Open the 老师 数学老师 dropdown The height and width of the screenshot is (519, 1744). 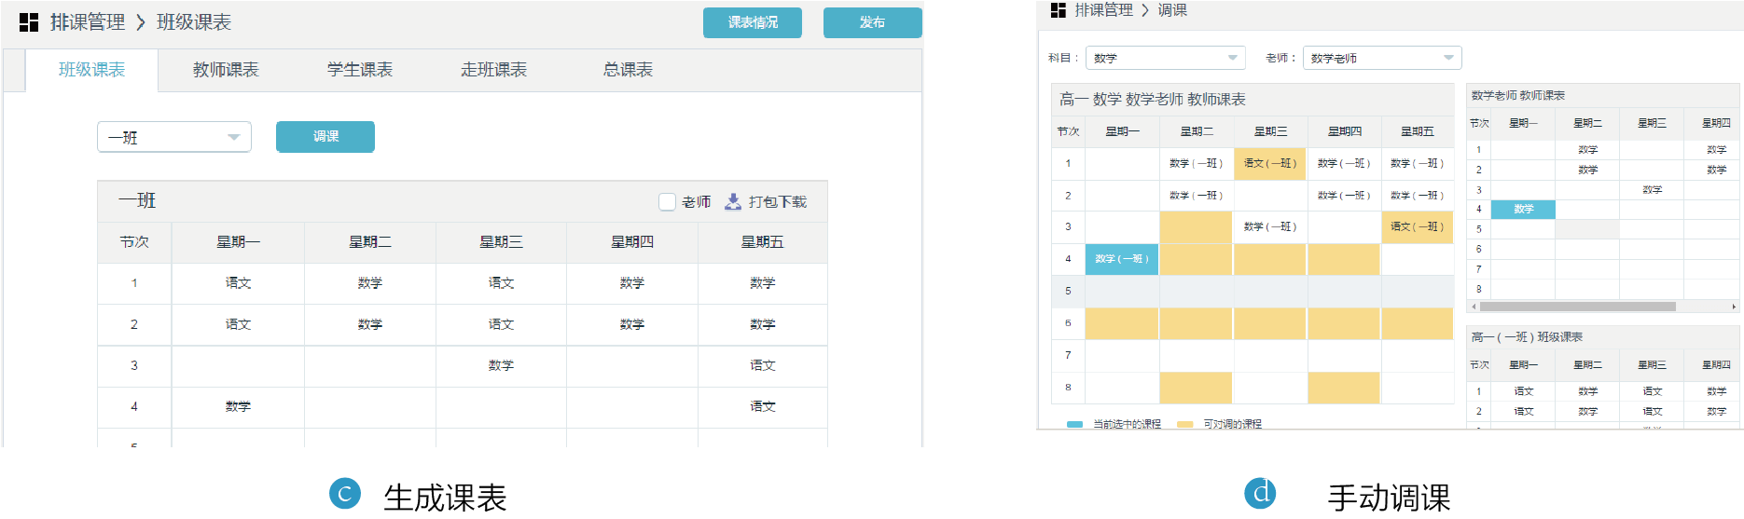pos(1381,58)
